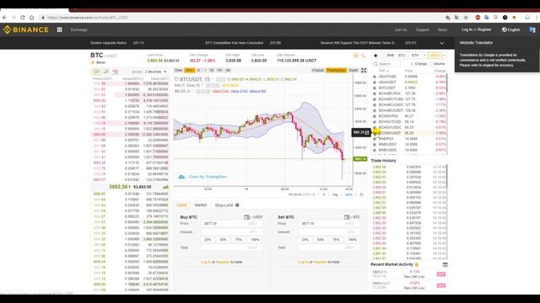Screen dimensions: 540x303
Task: Switch to Market order tab
Action: [x=201, y=205]
